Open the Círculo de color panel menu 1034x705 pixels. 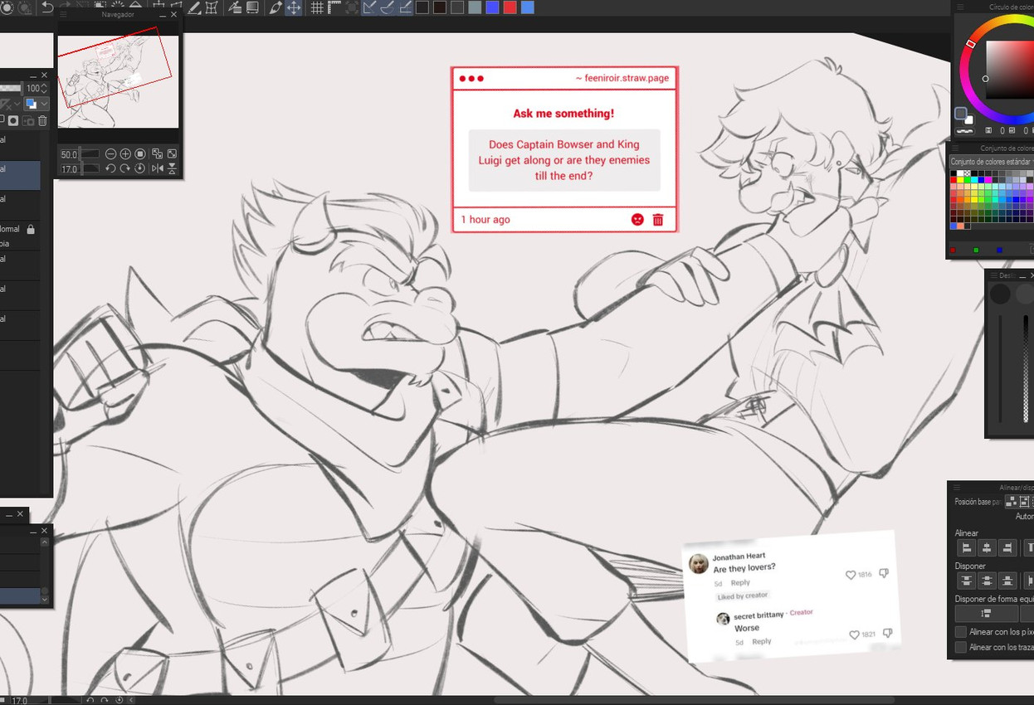tap(960, 7)
